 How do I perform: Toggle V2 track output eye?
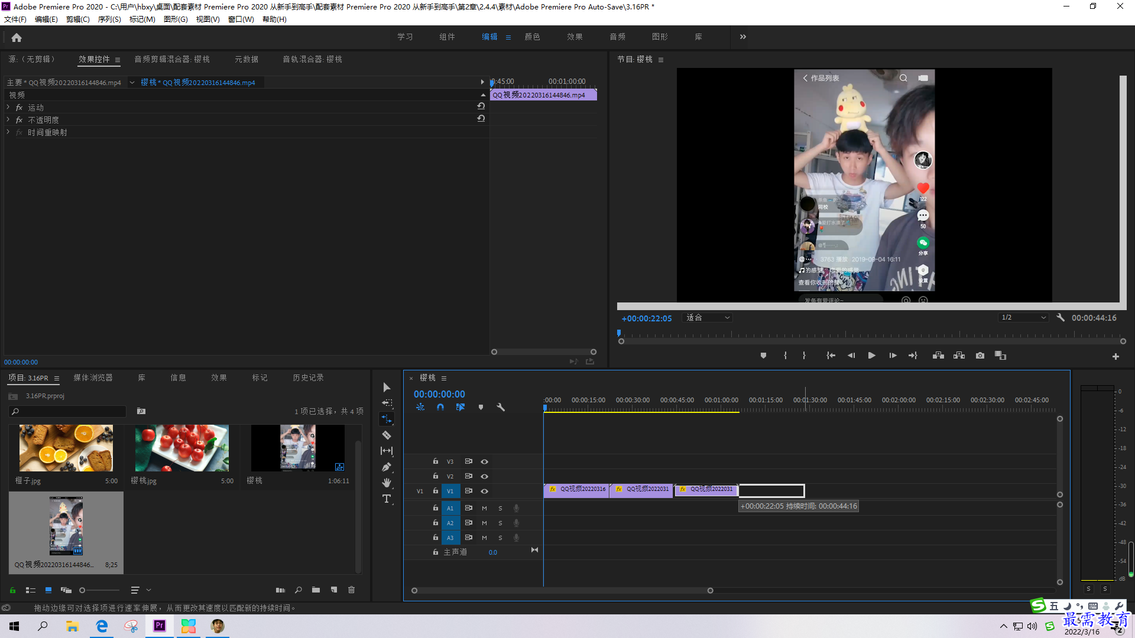484,476
